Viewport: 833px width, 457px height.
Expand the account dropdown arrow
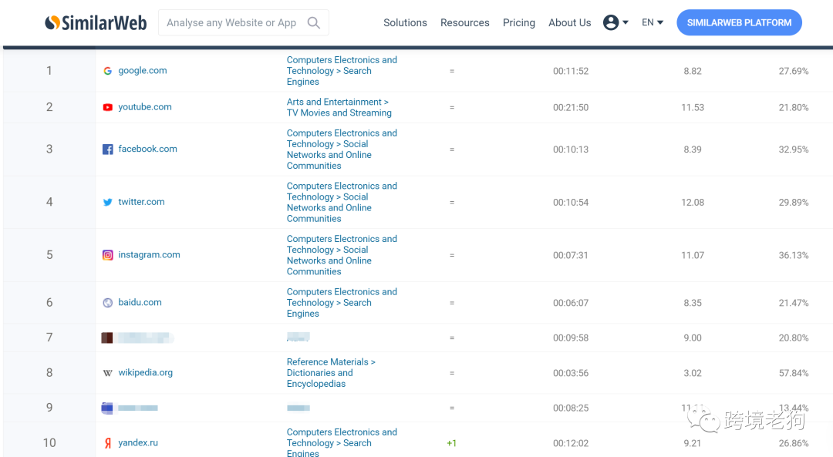coord(626,22)
